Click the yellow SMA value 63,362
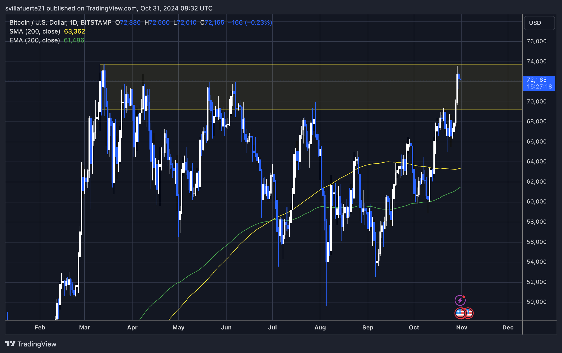 75,31
